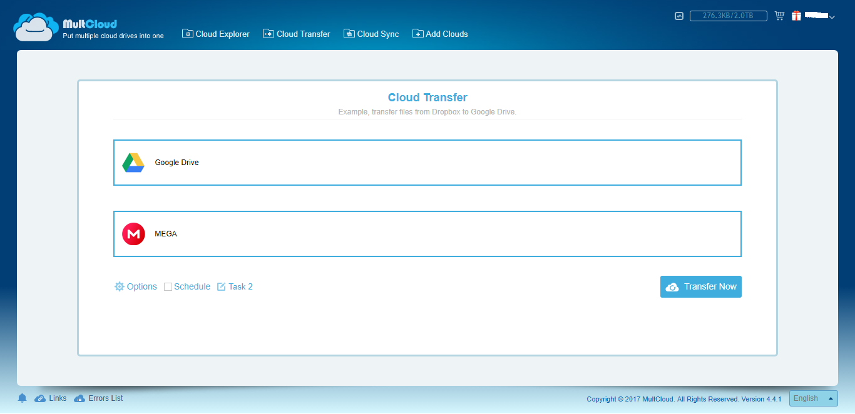Click the red MEGA logo icon
Screen dimensions: 855x414
[x=133, y=234]
